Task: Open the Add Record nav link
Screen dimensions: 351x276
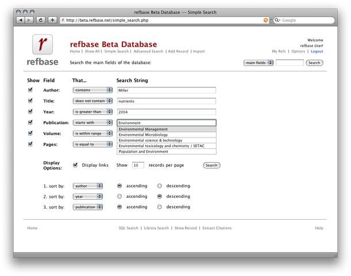Action: (178, 51)
